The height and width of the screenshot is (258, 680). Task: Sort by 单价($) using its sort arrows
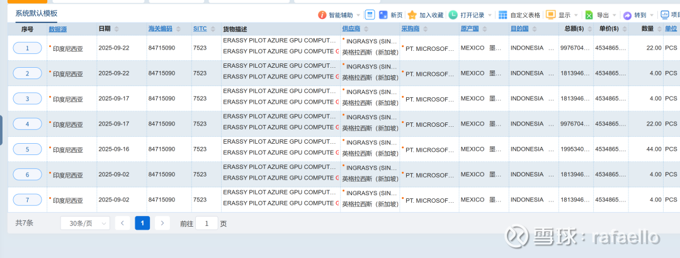623,29
